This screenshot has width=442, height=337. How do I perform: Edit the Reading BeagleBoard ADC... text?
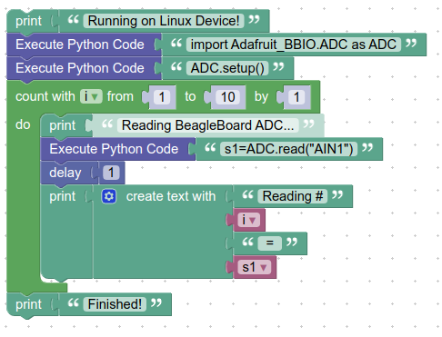click(207, 125)
